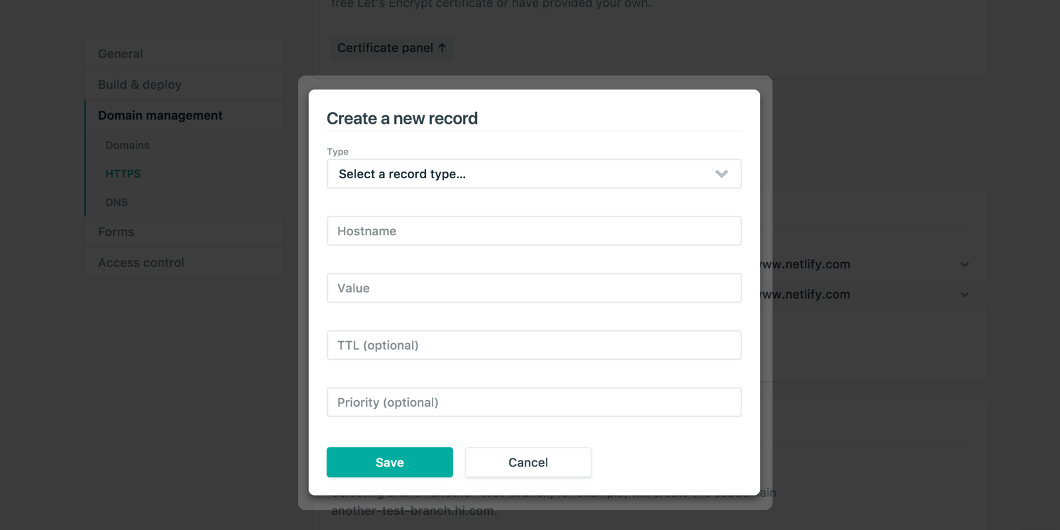Click the Type label above the select
Viewport: 1060px width, 530px height.
(338, 152)
